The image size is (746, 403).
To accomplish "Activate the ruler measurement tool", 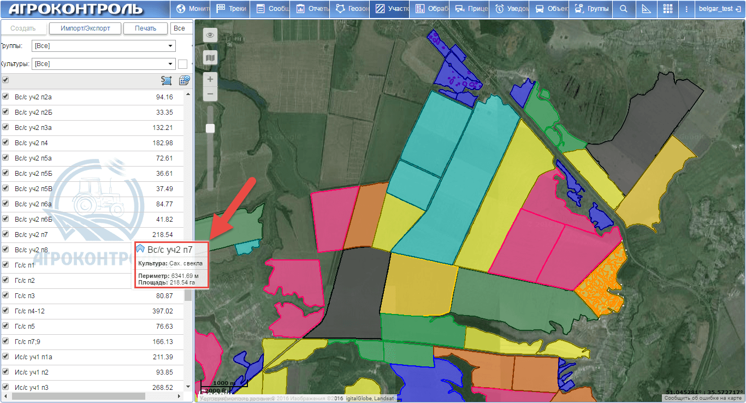I will 646,9.
